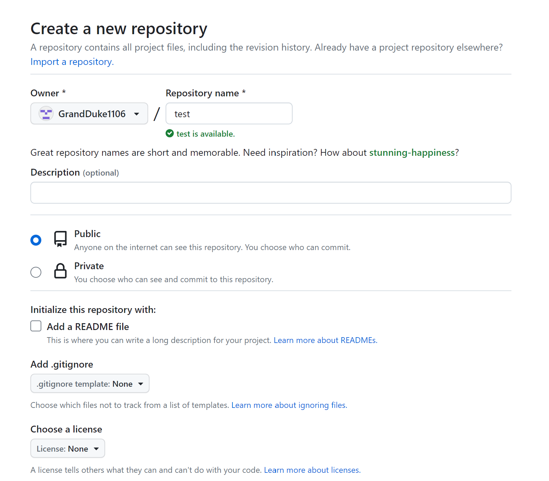Image resolution: width=549 pixels, height=481 pixels.
Task: Select the Private visibility radio button
Action: 36,272
